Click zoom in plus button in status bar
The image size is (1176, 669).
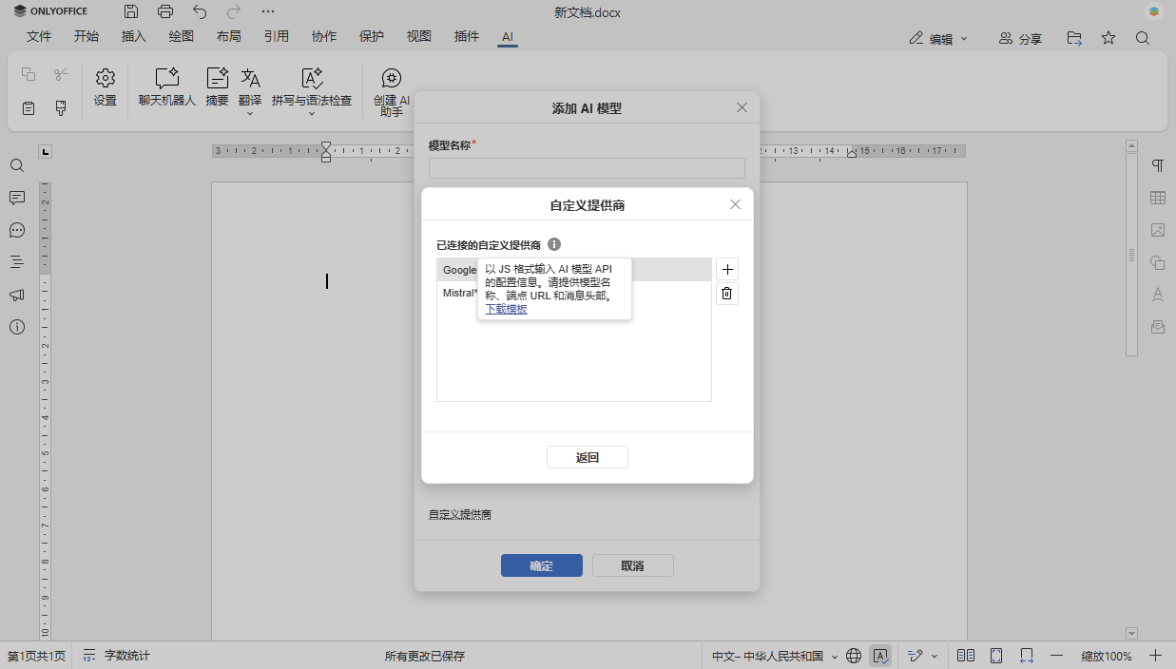[1156, 656]
